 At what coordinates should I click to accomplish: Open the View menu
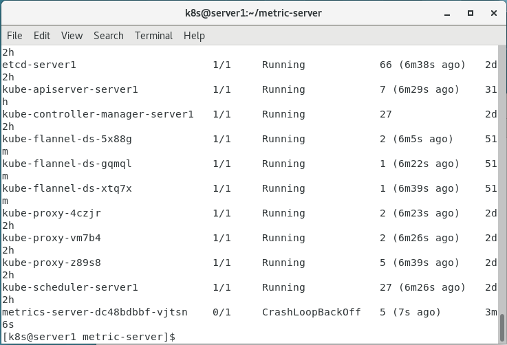click(x=72, y=36)
